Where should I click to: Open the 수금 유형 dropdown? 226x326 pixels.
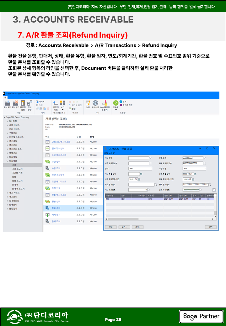coord(194,169)
